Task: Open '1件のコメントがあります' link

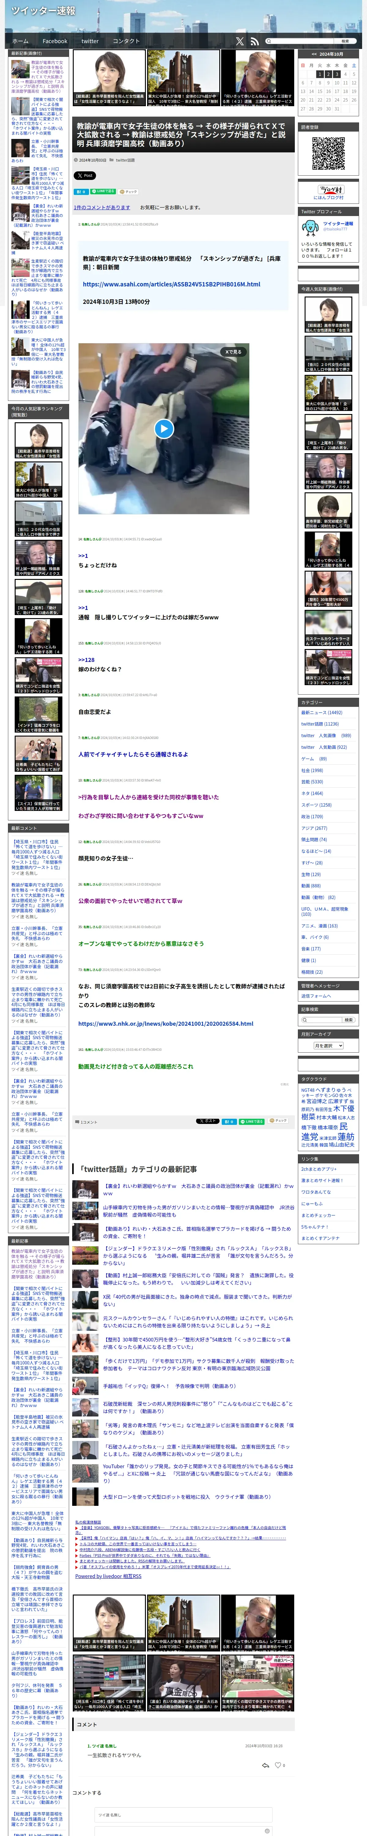Action: pos(102,207)
